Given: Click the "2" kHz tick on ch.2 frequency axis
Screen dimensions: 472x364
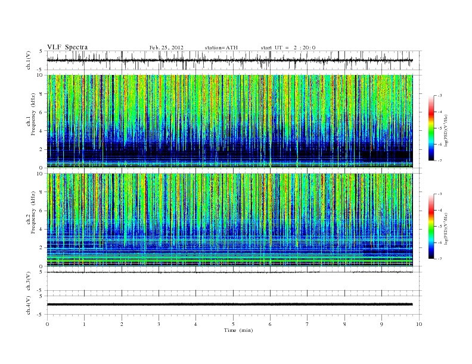Looking at the screenshot, I should [42, 248].
